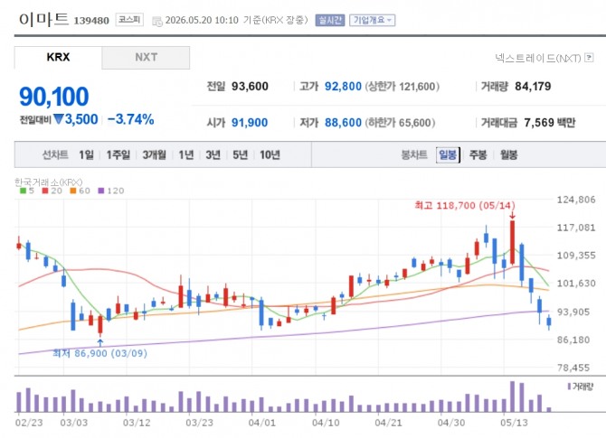Switch to the KRX tab
This screenshot has height=438, width=606.
coord(58,58)
